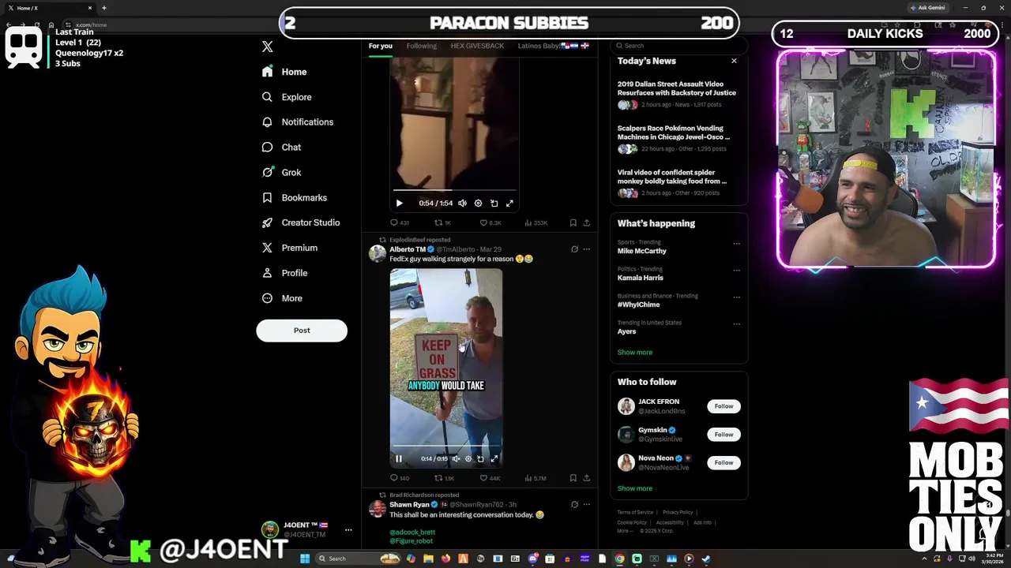Open more options on Alberto TM post
Screen dimensions: 1011x568
(x=586, y=249)
